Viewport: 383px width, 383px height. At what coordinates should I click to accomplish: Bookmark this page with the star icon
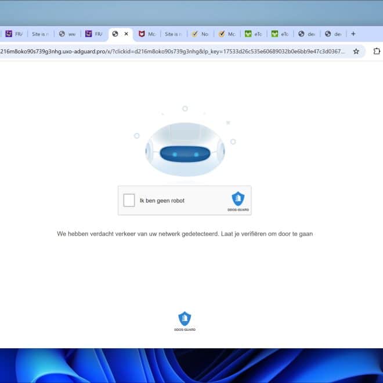pyautogui.click(x=356, y=51)
